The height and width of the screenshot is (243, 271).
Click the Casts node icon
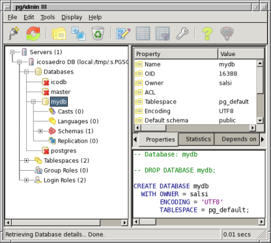click(x=52, y=112)
